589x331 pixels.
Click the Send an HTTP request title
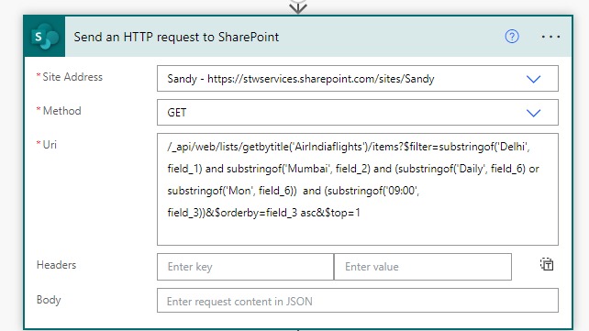tap(176, 37)
